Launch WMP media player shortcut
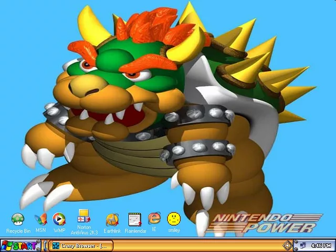 point(59,219)
